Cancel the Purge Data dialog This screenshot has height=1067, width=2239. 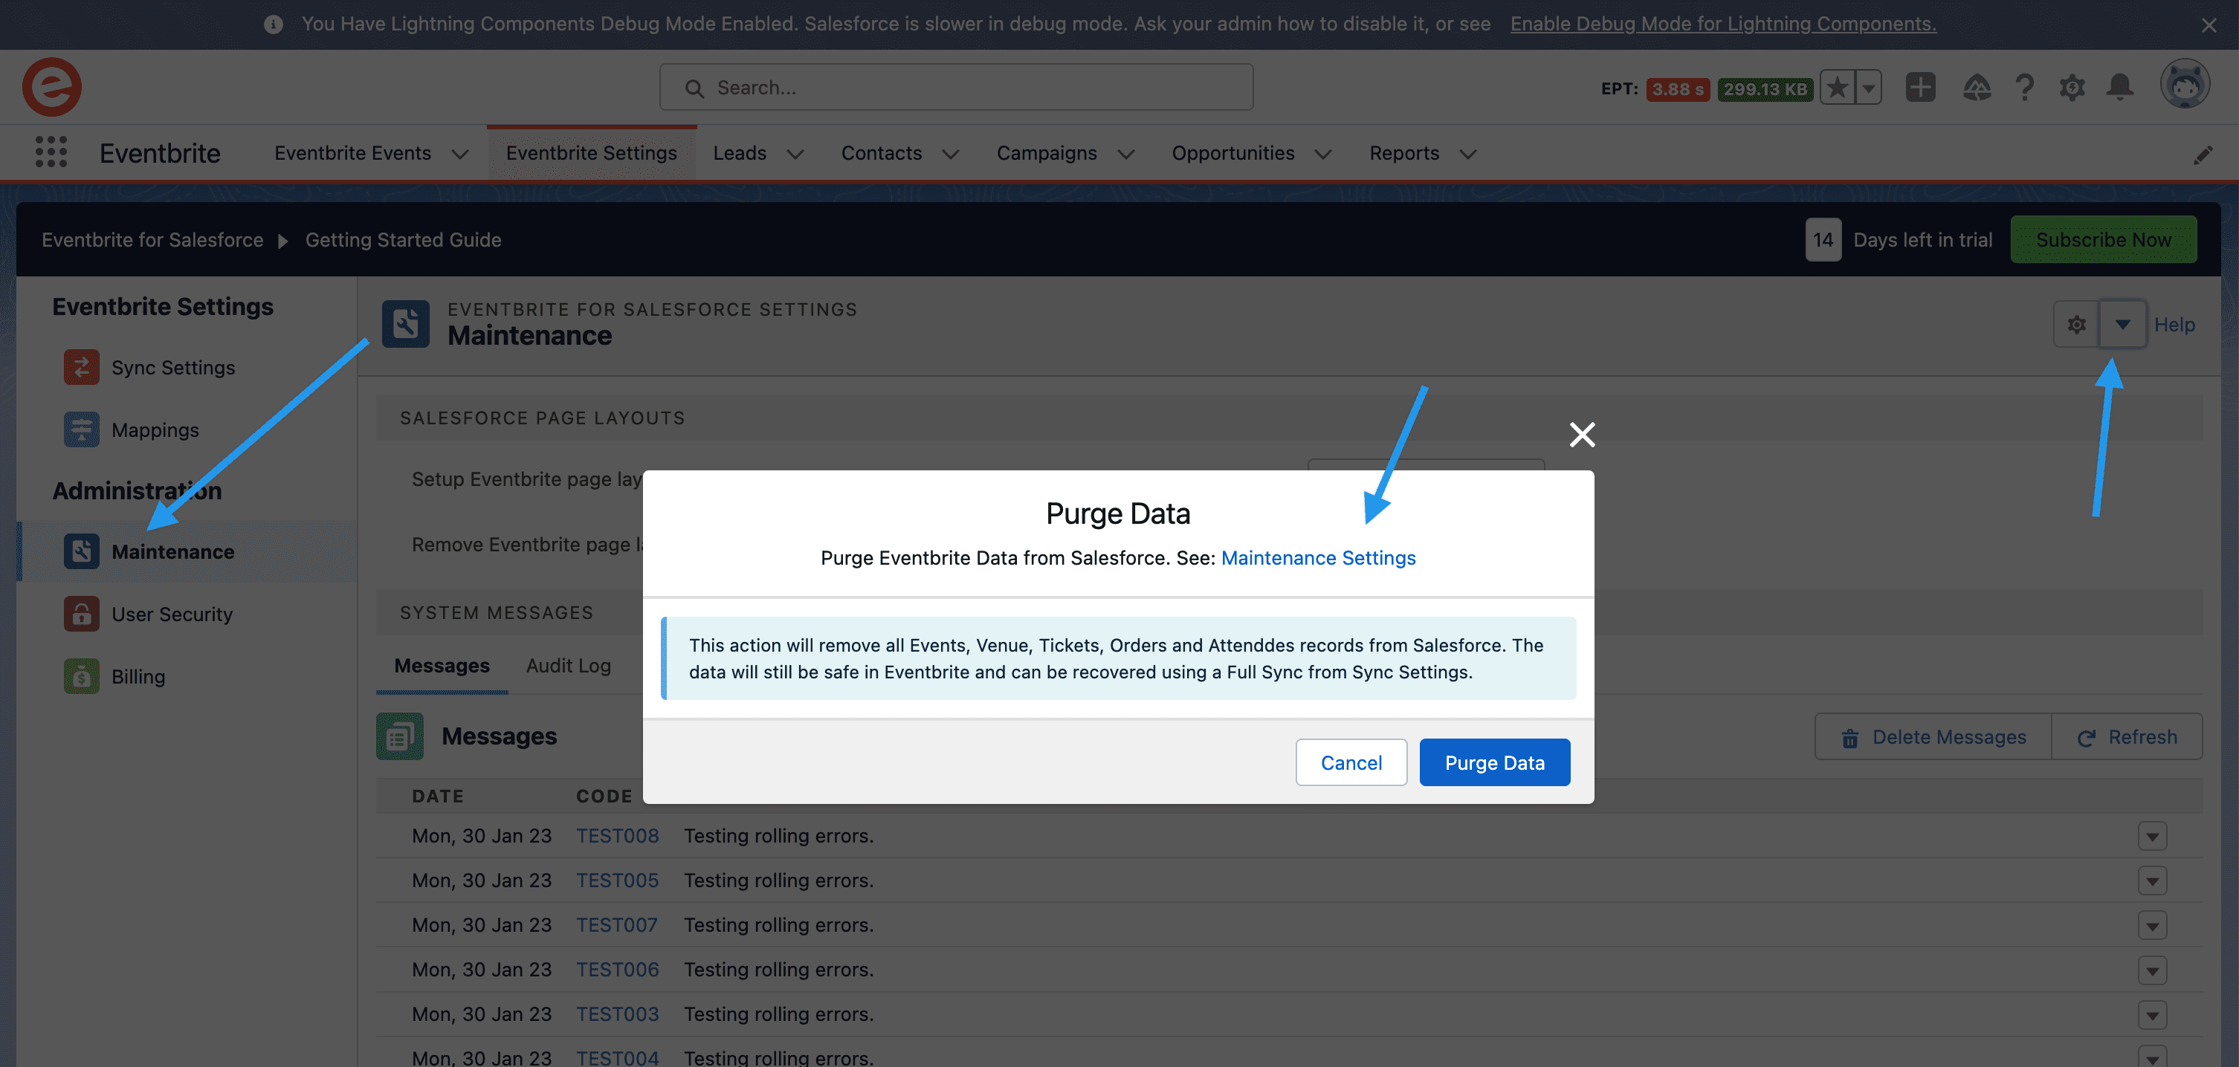1351,763
